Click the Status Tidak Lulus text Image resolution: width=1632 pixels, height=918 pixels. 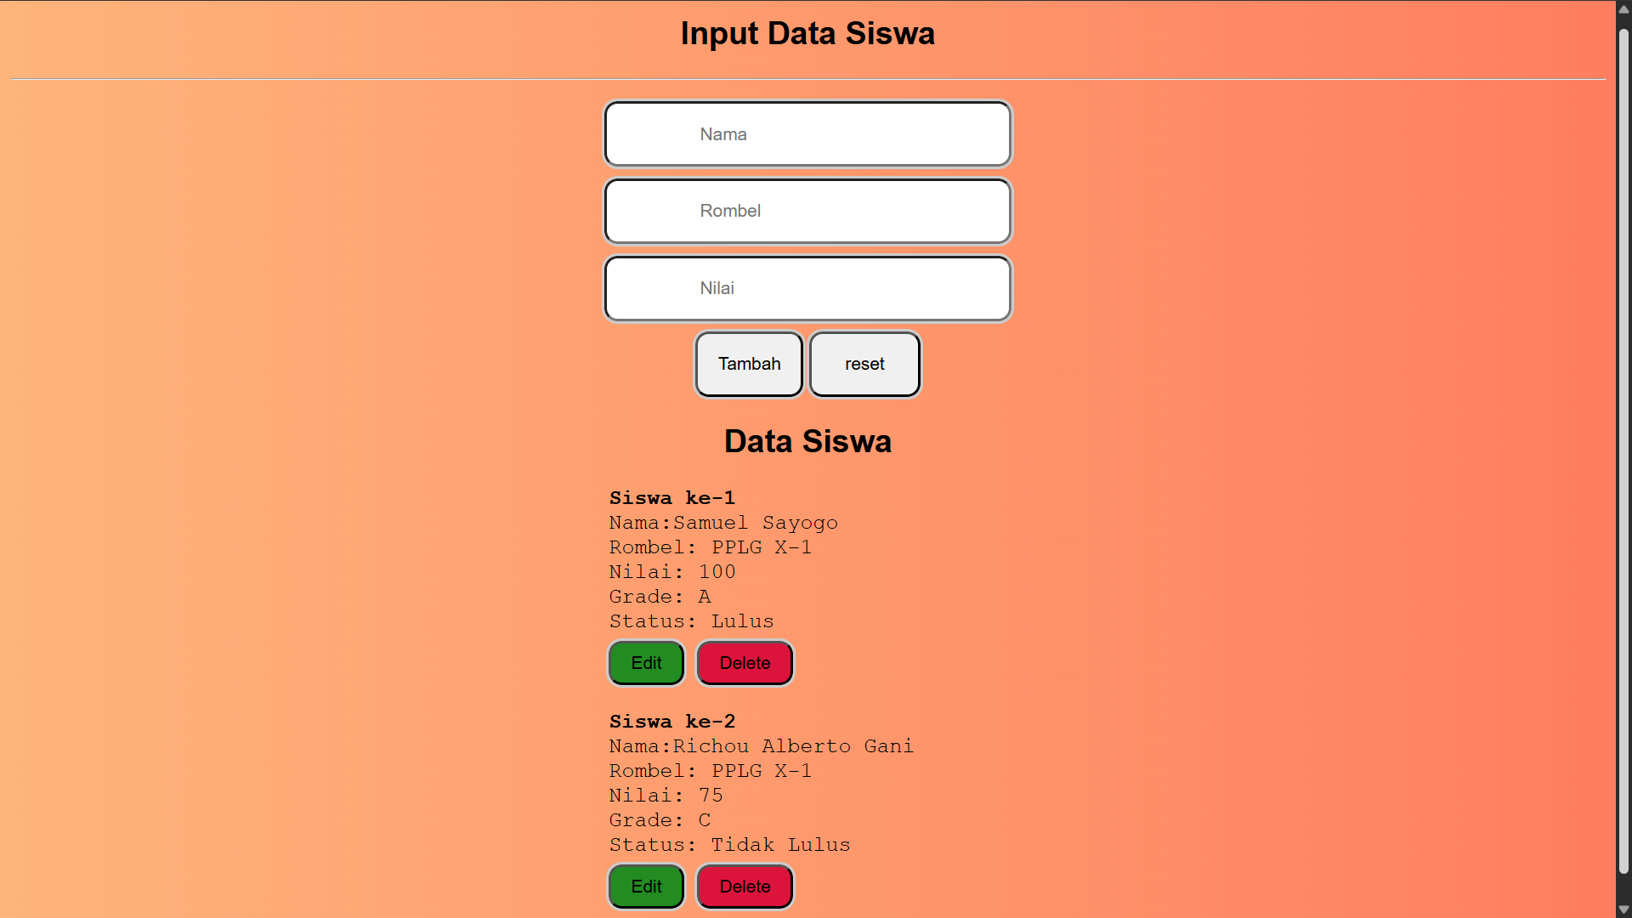(x=729, y=845)
